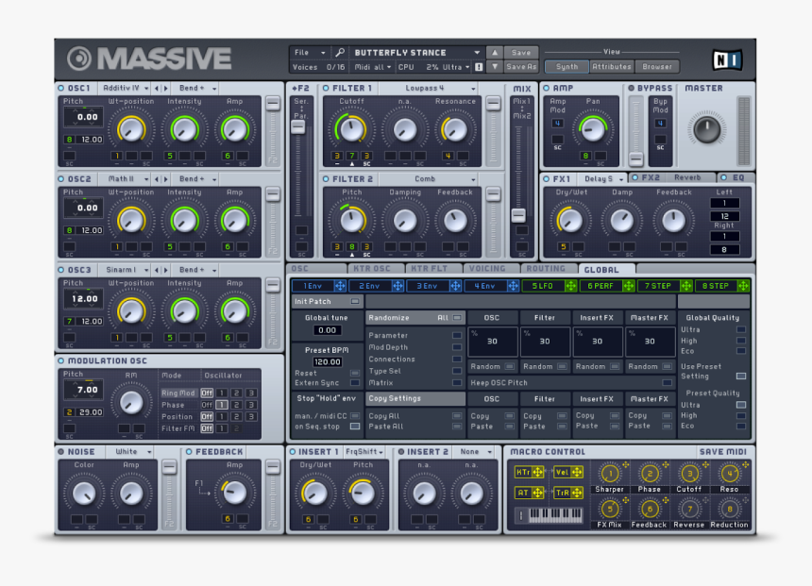Viewport: 812px width, 586px height.
Task: Grab the AT macro crosshair handle
Action: coord(537,493)
